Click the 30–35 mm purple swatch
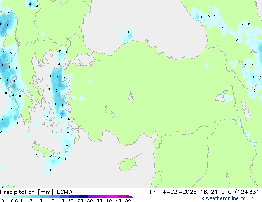The image size is (262, 202). pos(93,197)
